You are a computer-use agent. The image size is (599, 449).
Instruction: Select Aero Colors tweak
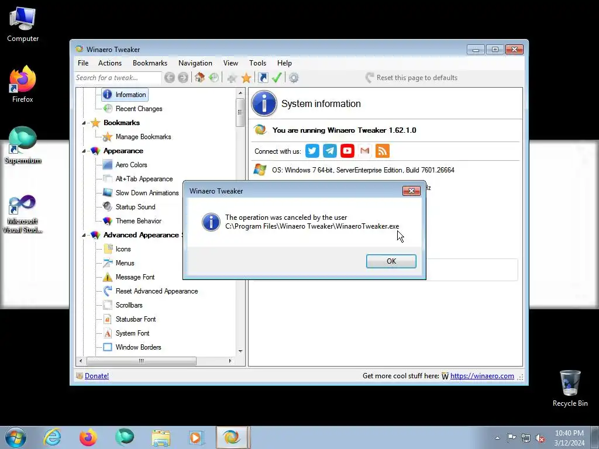[131, 165]
